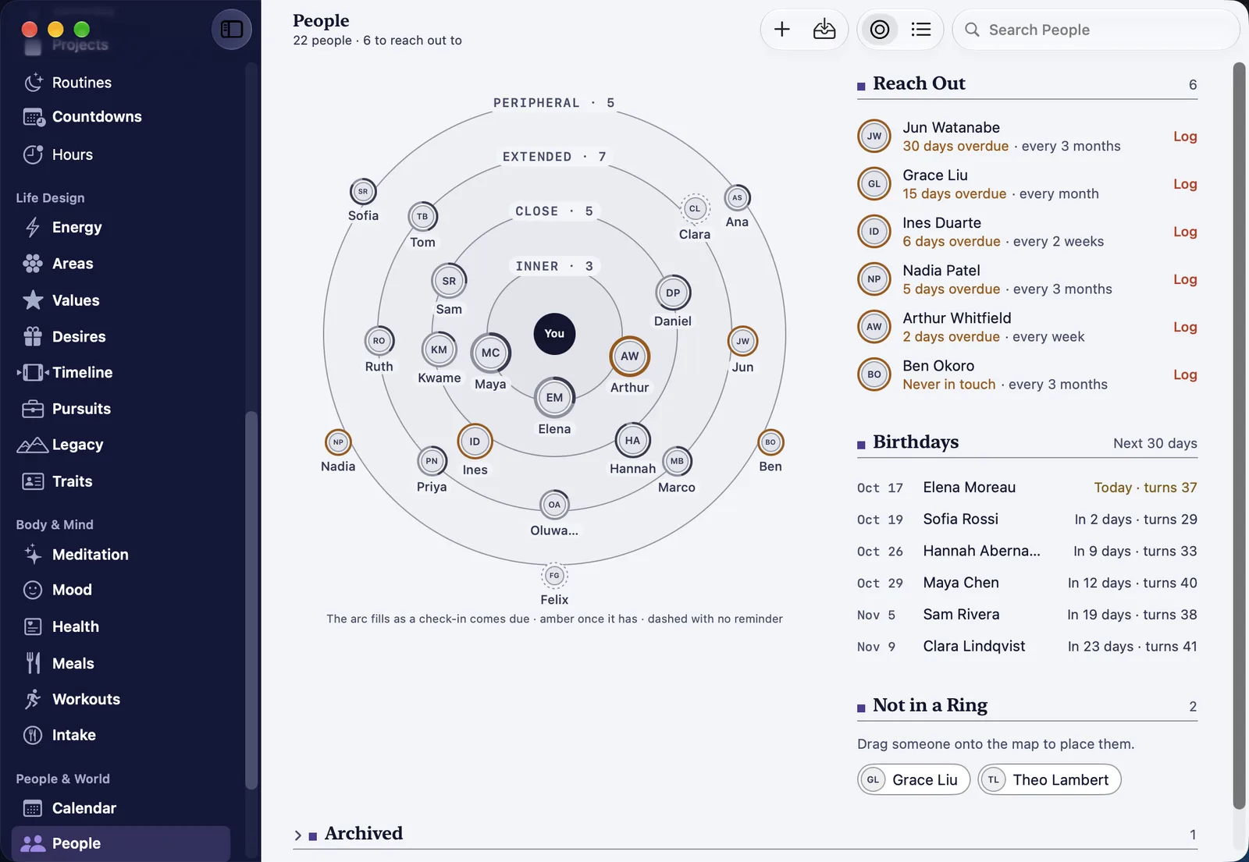Open Meals in the sidebar
Viewport: 1249px width, 862px height.
click(x=123, y=663)
